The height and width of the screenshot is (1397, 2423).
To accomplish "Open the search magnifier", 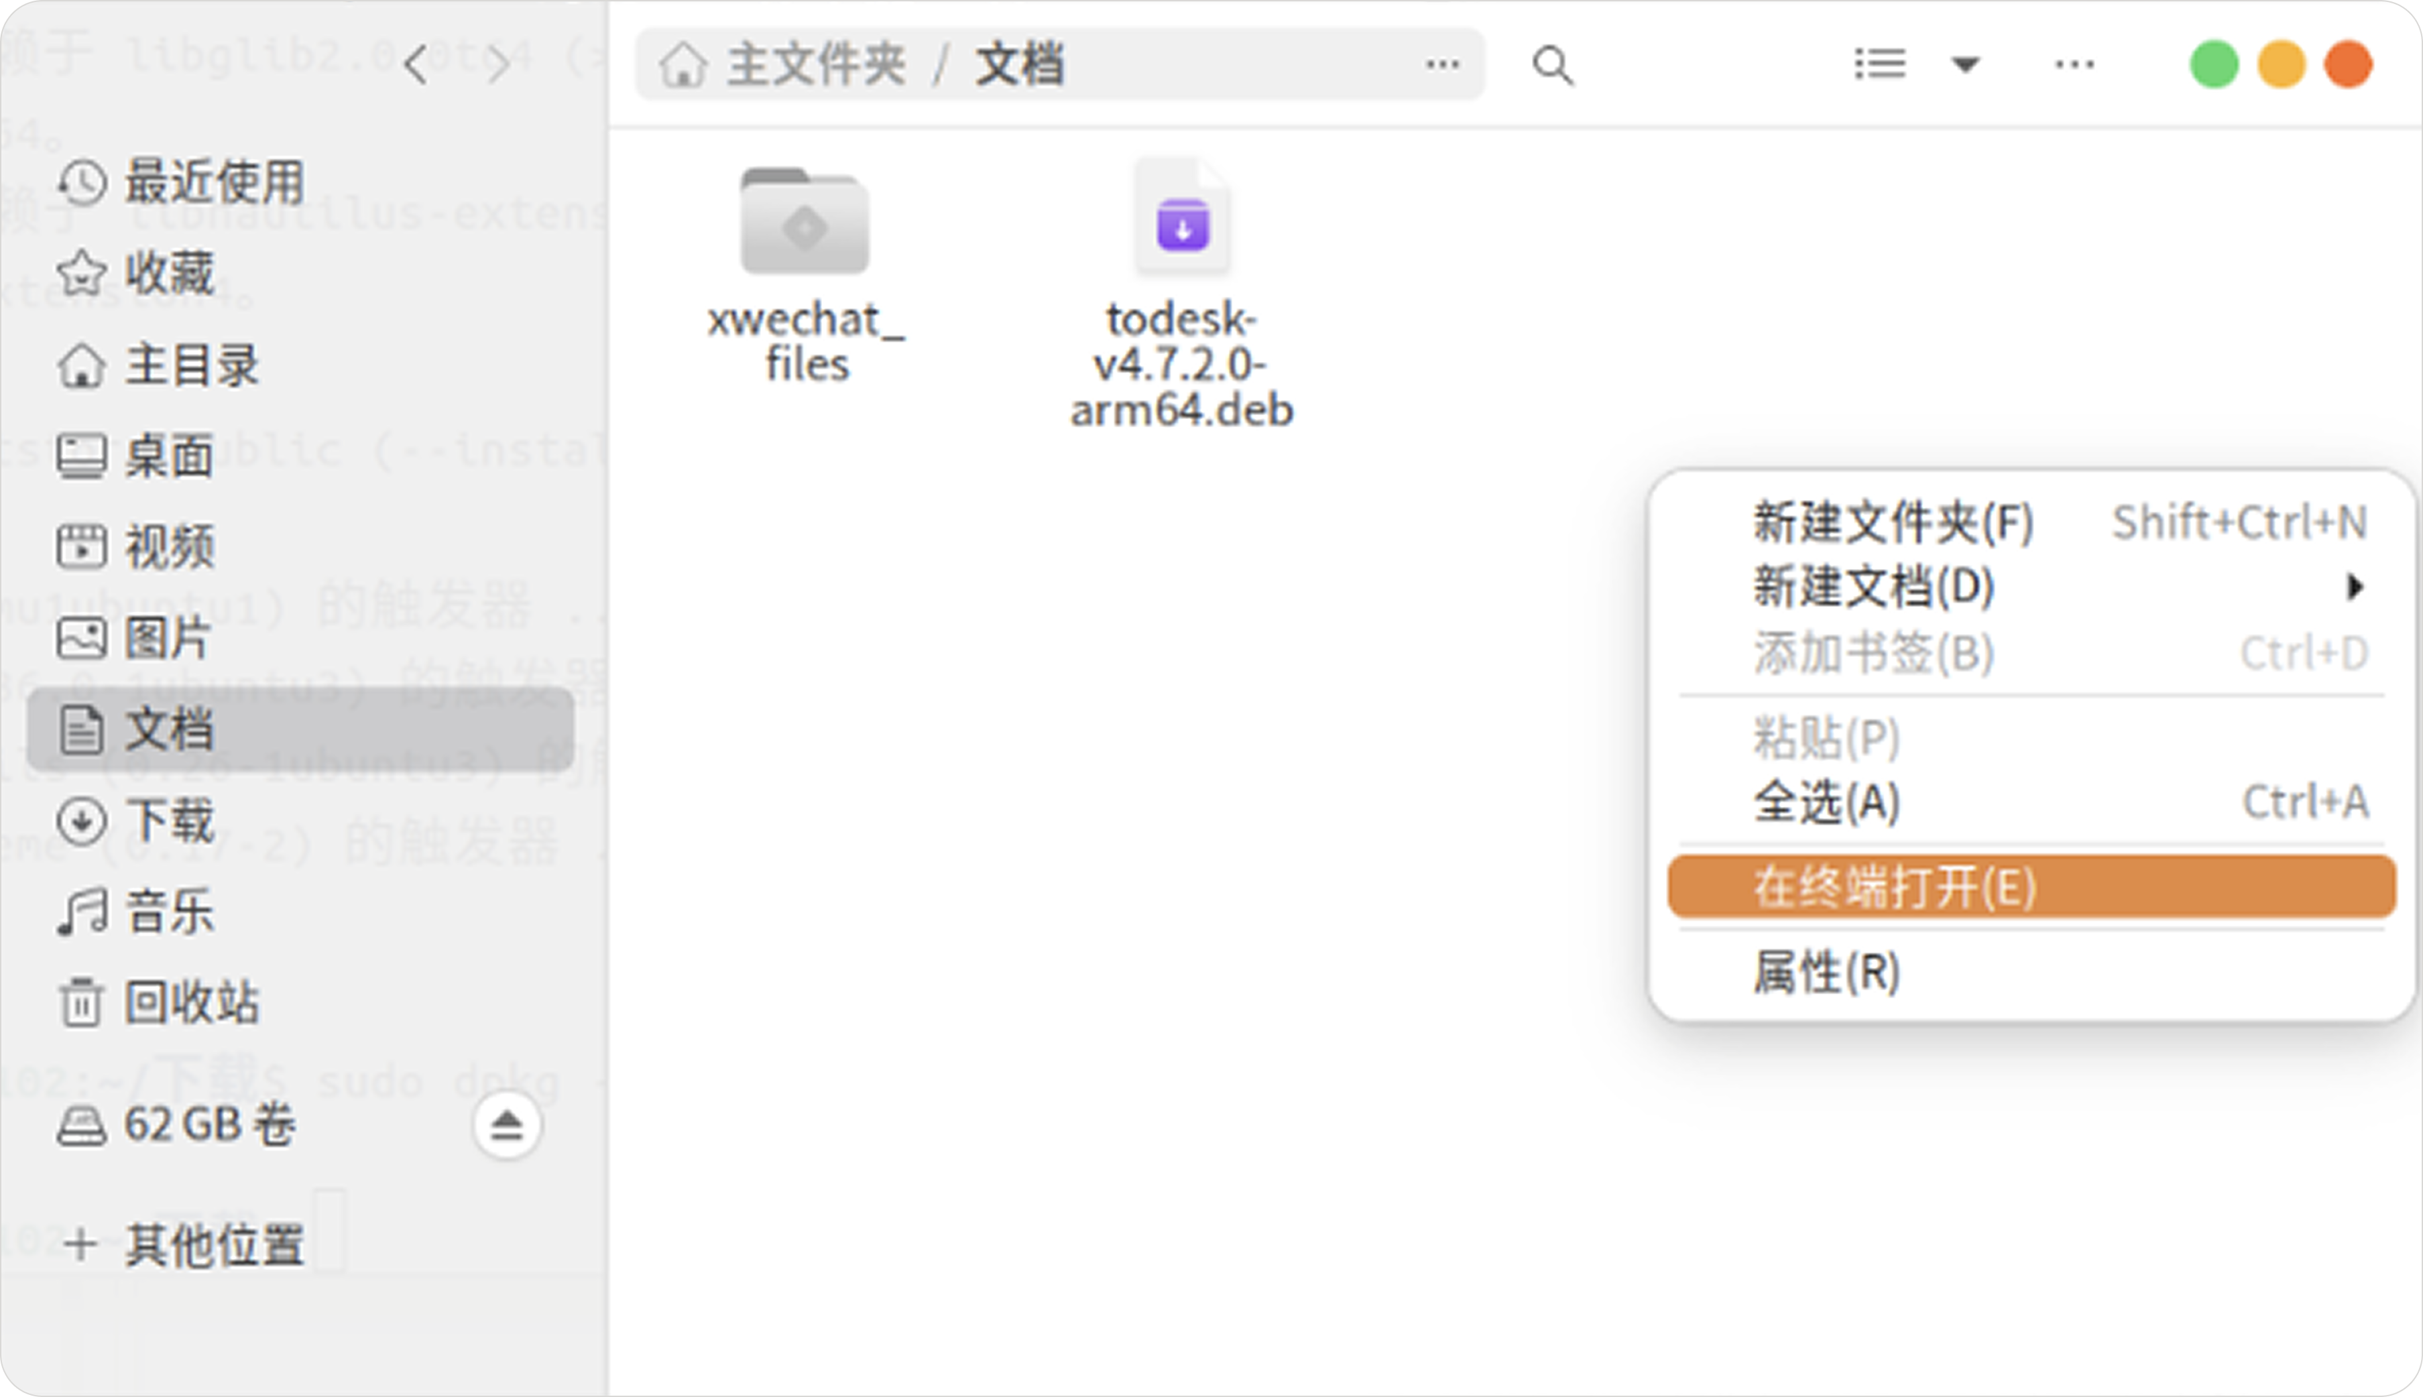I will (1553, 65).
